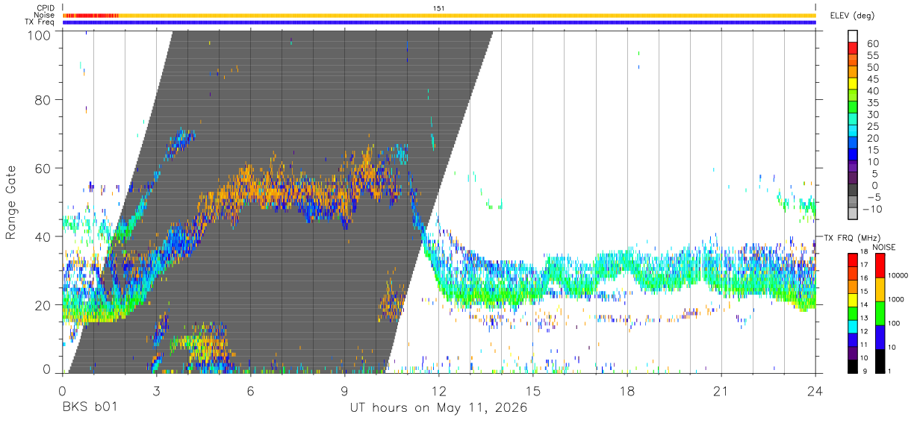
Task: Click the "6" tick on the UT hours axis
Action: (x=250, y=391)
